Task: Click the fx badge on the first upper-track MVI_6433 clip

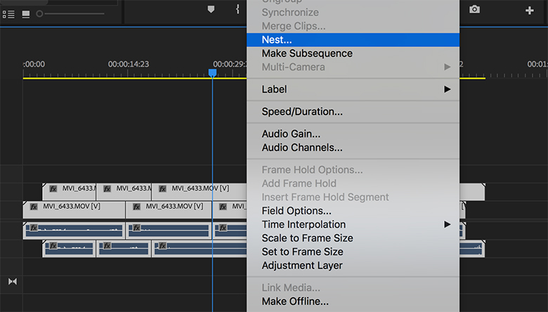Action: [x=53, y=189]
